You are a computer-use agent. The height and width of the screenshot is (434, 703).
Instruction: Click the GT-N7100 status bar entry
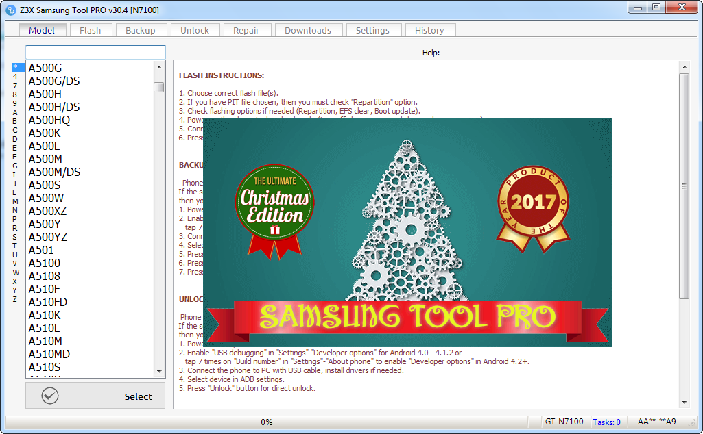tap(564, 422)
